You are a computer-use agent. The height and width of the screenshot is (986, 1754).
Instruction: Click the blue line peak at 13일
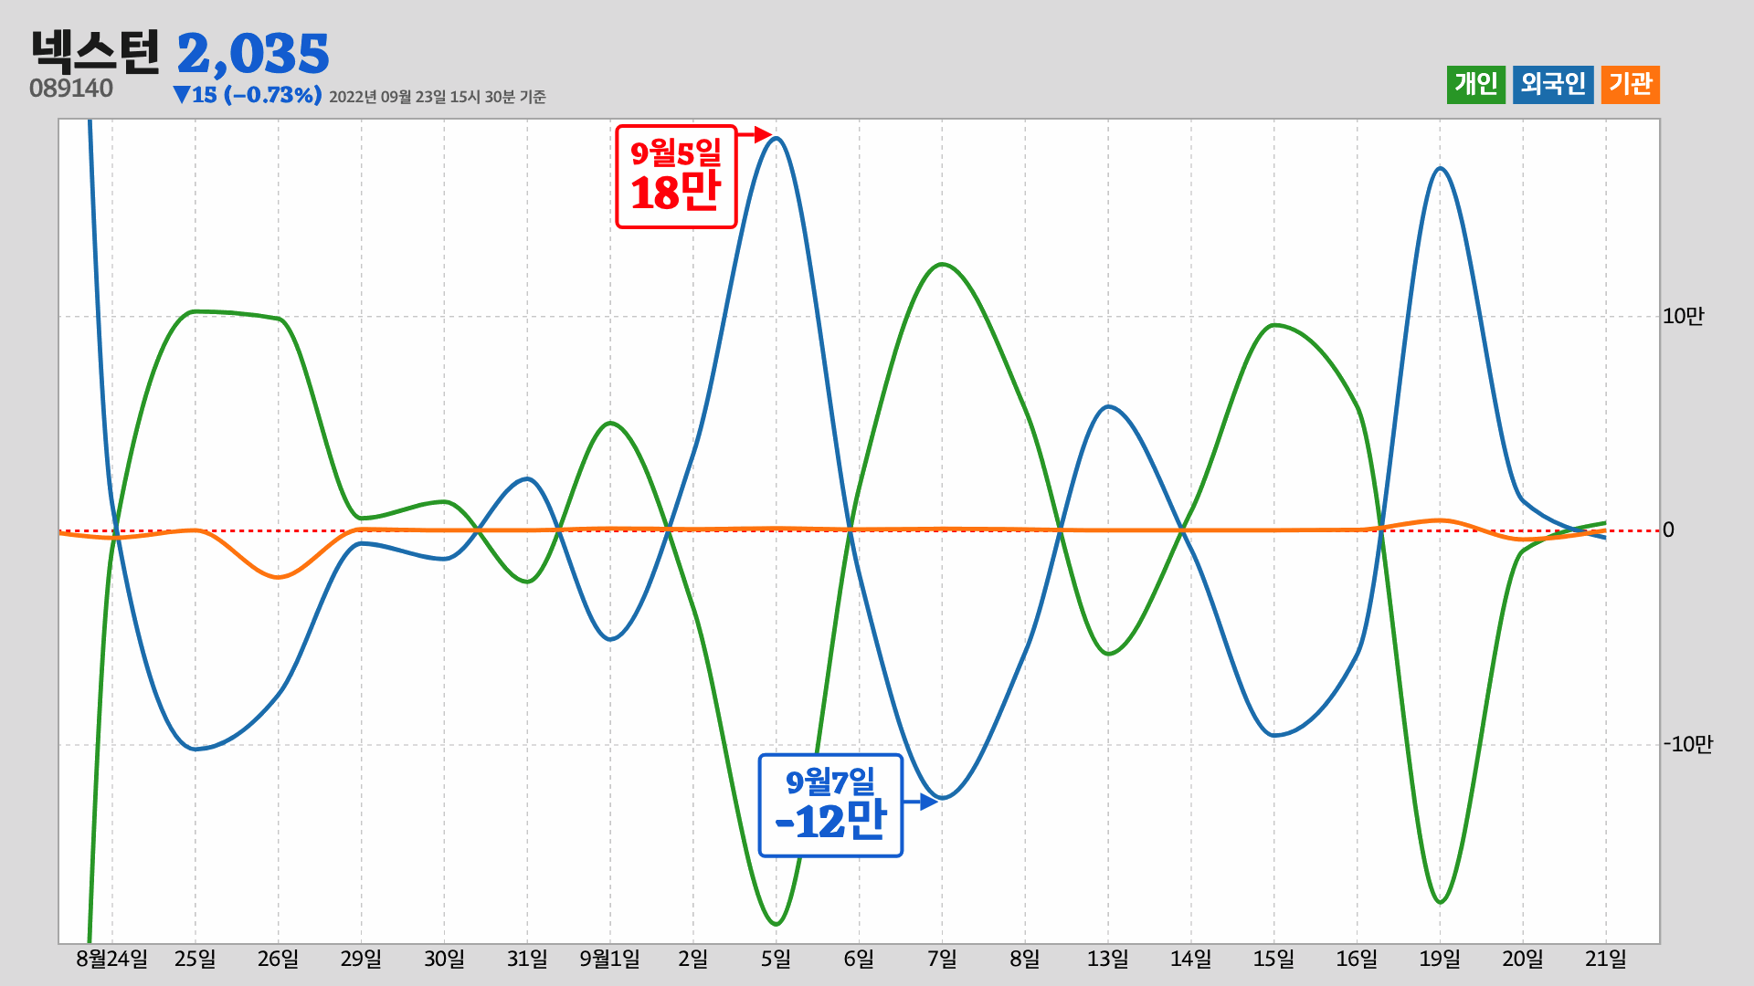pyautogui.click(x=1108, y=406)
